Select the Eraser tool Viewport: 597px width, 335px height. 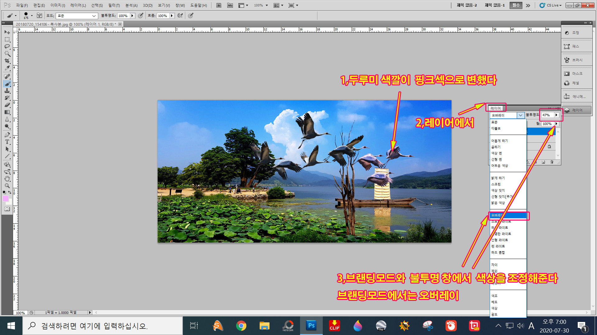[x=7, y=105]
